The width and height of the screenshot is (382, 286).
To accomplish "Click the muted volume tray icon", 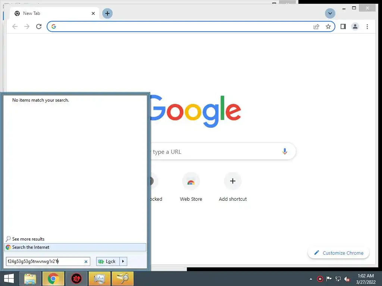I will (x=347, y=279).
